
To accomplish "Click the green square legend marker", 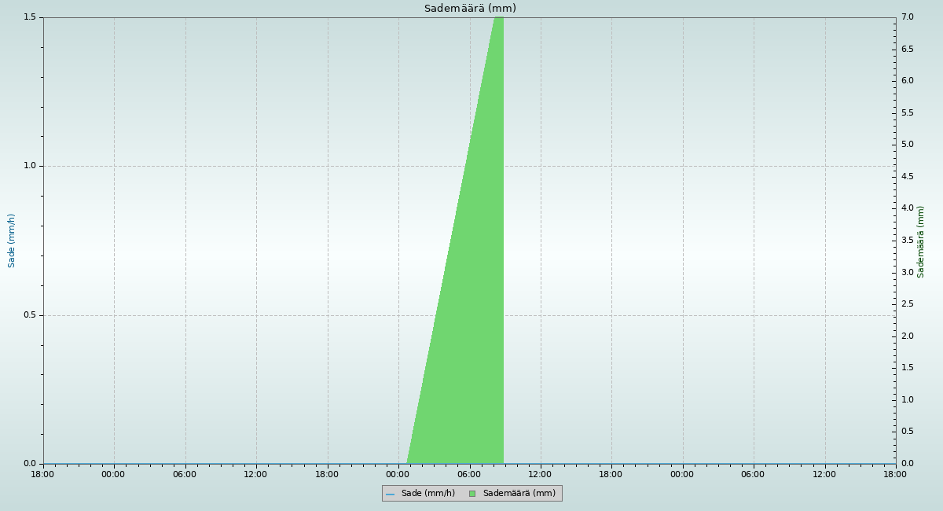I will tap(472, 494).
